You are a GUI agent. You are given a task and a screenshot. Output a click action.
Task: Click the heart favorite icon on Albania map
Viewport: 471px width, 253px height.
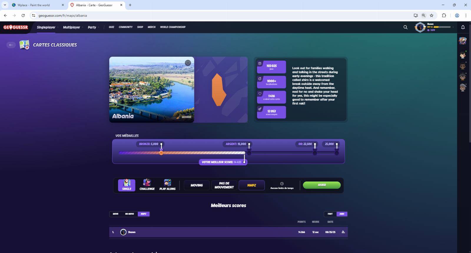coord(188,63)
